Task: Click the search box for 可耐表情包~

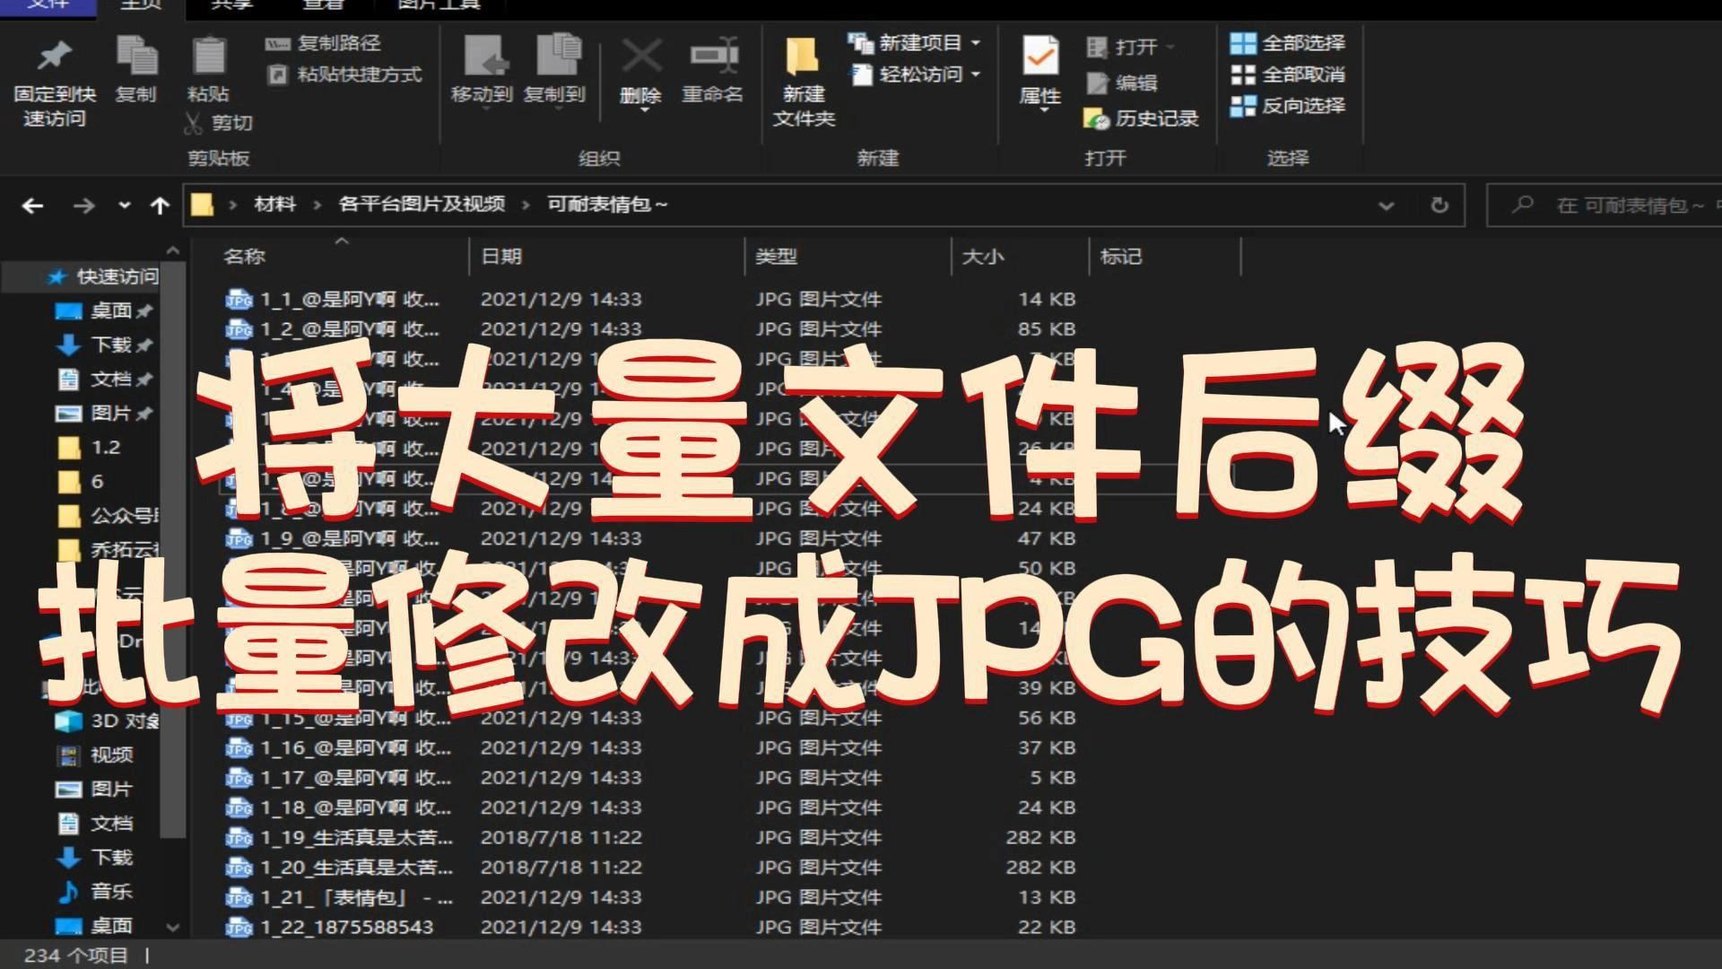Action: (x=1614, y=205)
